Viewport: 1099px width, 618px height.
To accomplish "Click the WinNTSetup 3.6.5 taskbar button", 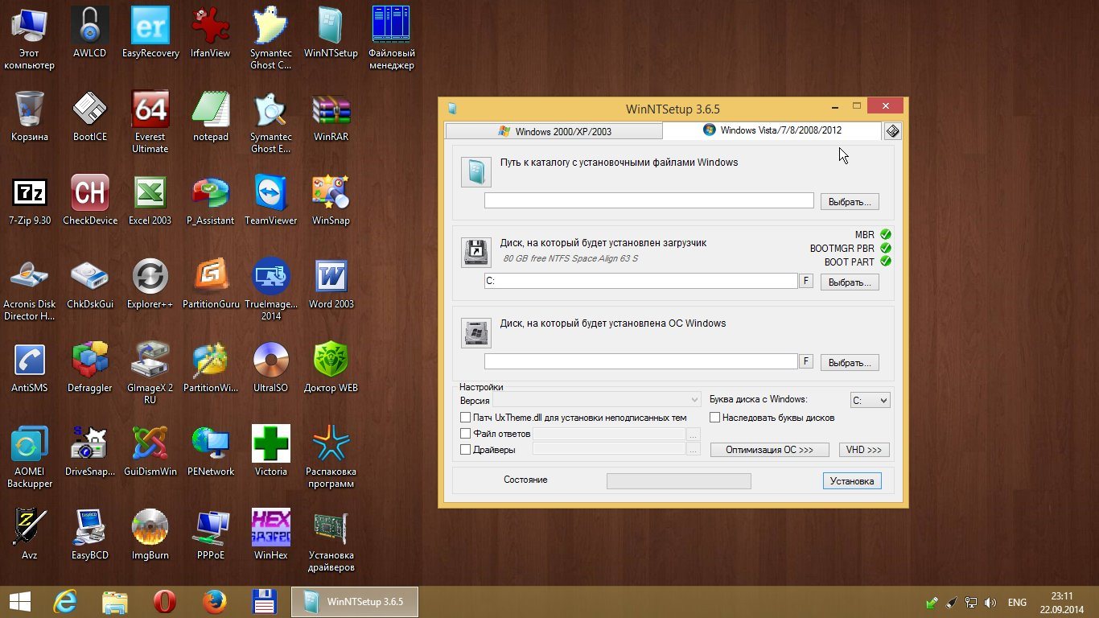I will [x=355, y=602].
